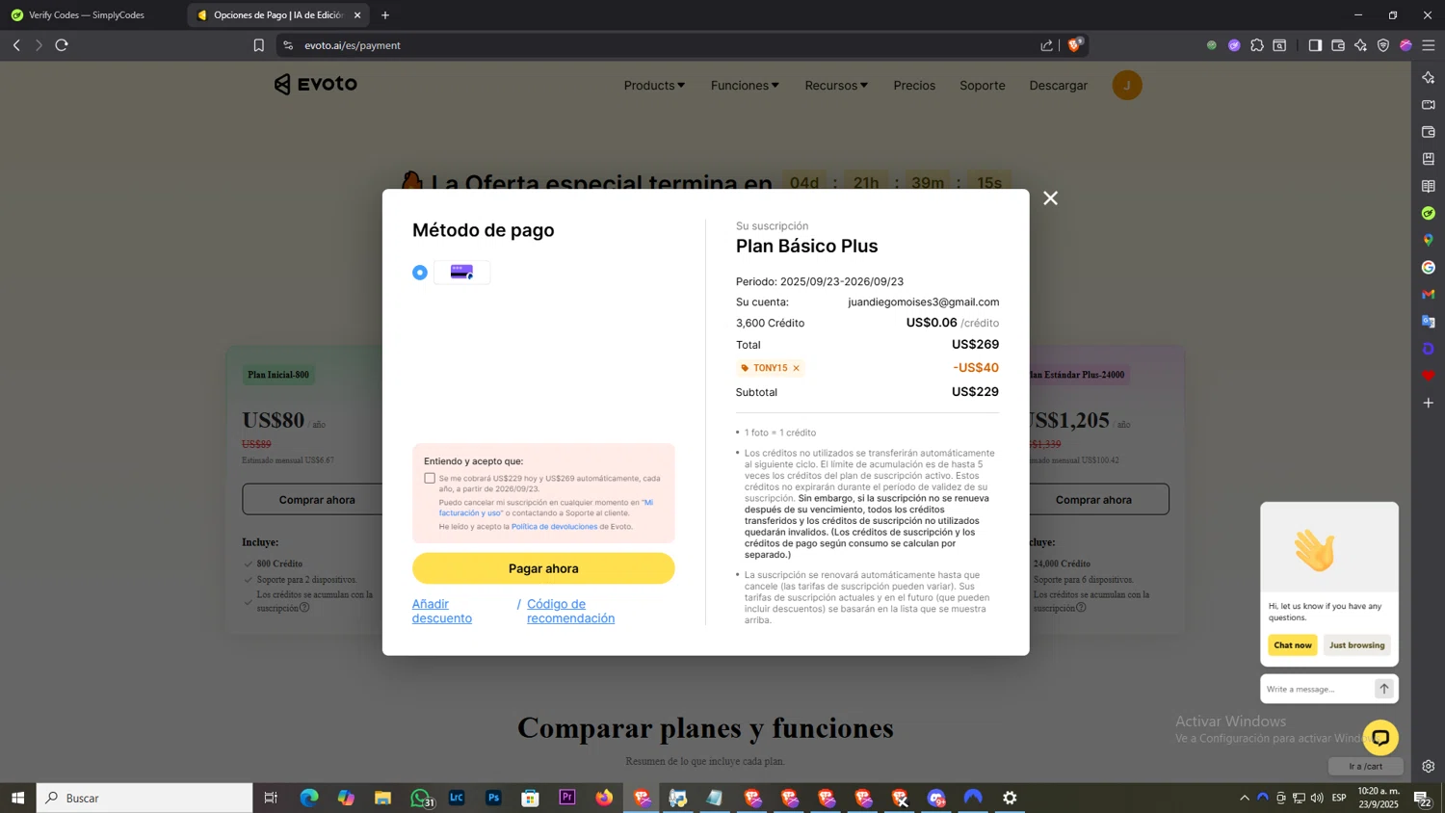Bookmark this page
This screenshot has width=1445, height=813.
click(258, 45)
